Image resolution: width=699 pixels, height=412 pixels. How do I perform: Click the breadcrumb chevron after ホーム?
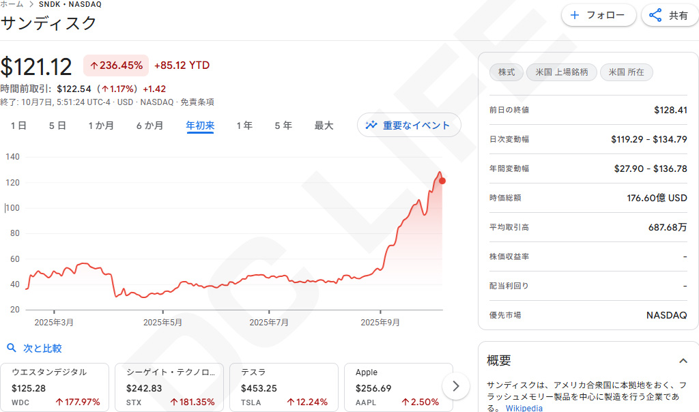pos(31,4)
